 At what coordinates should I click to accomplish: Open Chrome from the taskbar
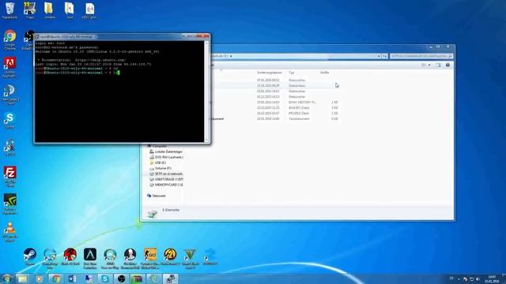[x=56, y=278]
